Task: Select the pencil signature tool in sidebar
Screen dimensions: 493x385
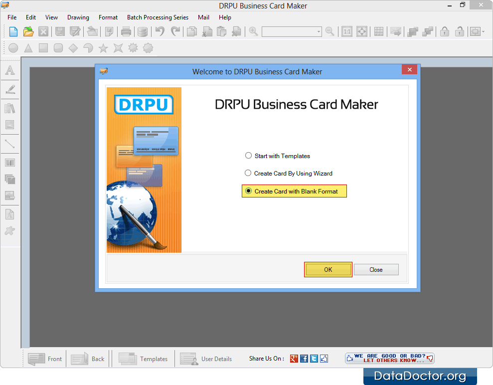Action: (x=10, y=89)
